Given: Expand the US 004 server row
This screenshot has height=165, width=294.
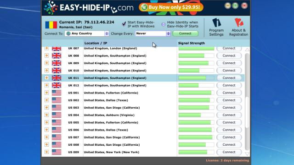Looking at the screenshot, I should (x=47, y=115).
